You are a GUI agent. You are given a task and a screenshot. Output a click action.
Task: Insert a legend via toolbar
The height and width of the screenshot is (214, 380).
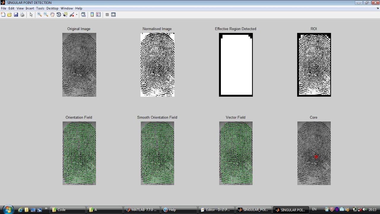coord(99,15)
